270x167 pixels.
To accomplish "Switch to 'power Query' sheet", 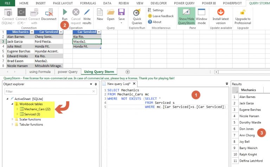I will click(x=67, y=72).
